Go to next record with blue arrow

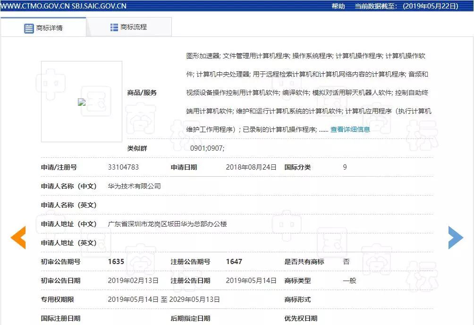pyautogui.click(x=456, y=238)
